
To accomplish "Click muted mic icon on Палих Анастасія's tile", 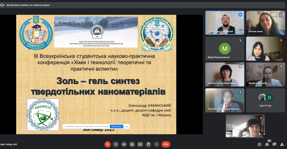I will pos(281,66).
